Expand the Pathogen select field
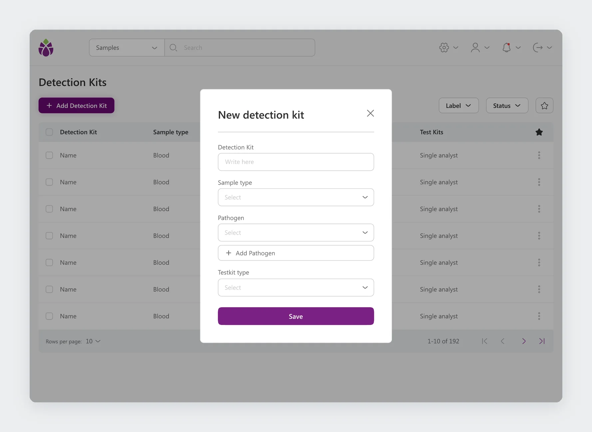592x432 pixels. click(296, 233)
